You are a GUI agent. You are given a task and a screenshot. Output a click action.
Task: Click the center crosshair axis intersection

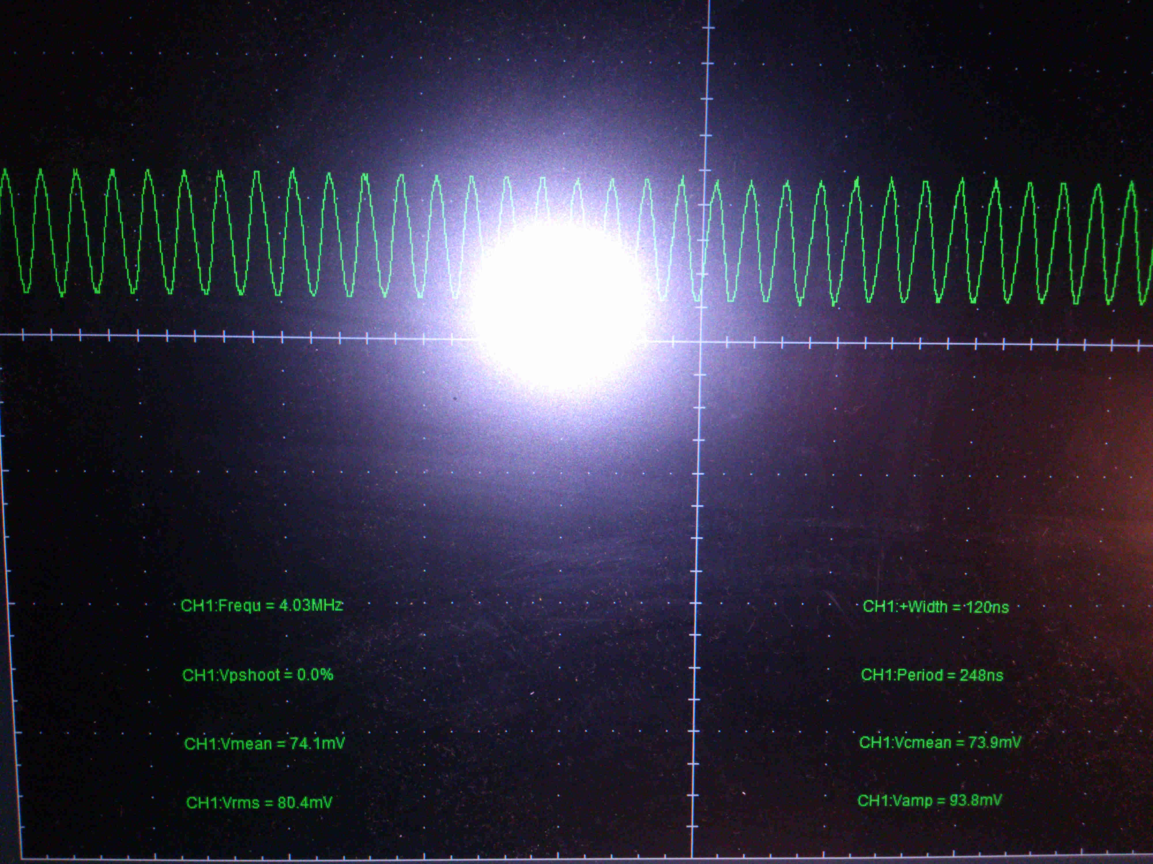[x=700, y=342]
